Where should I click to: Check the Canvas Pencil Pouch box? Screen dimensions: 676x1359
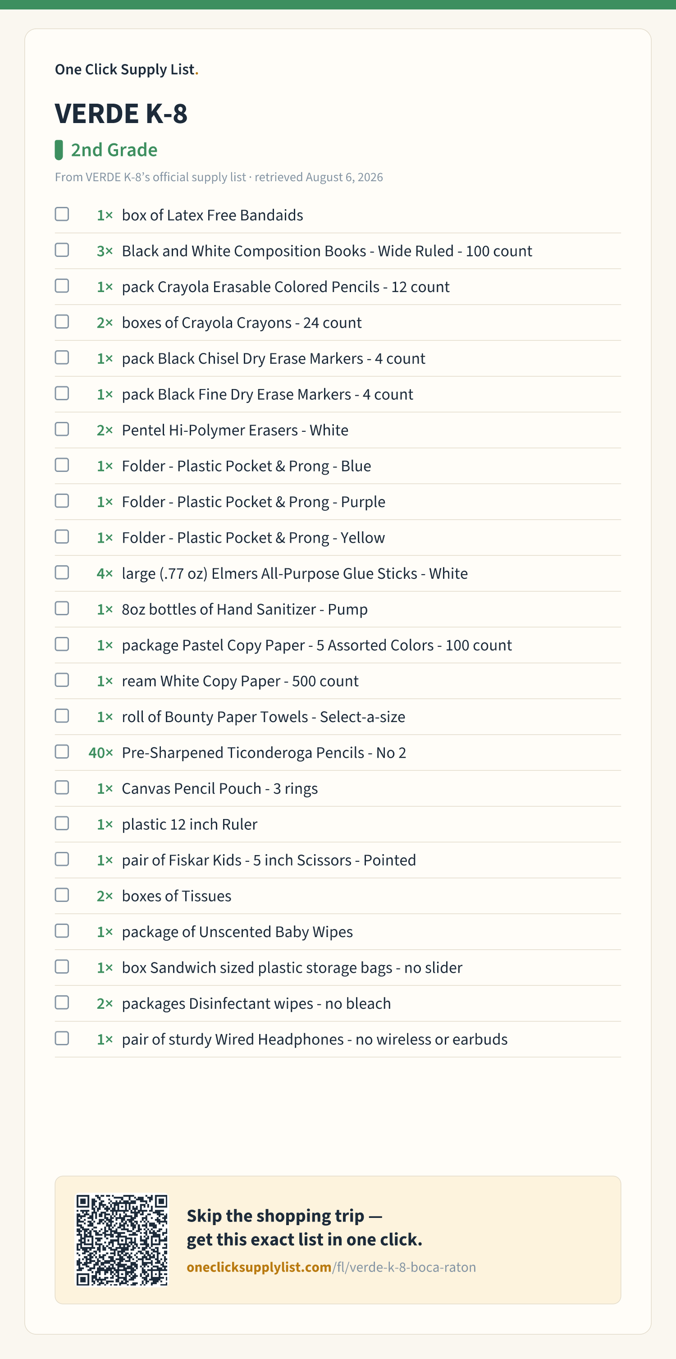62,787
